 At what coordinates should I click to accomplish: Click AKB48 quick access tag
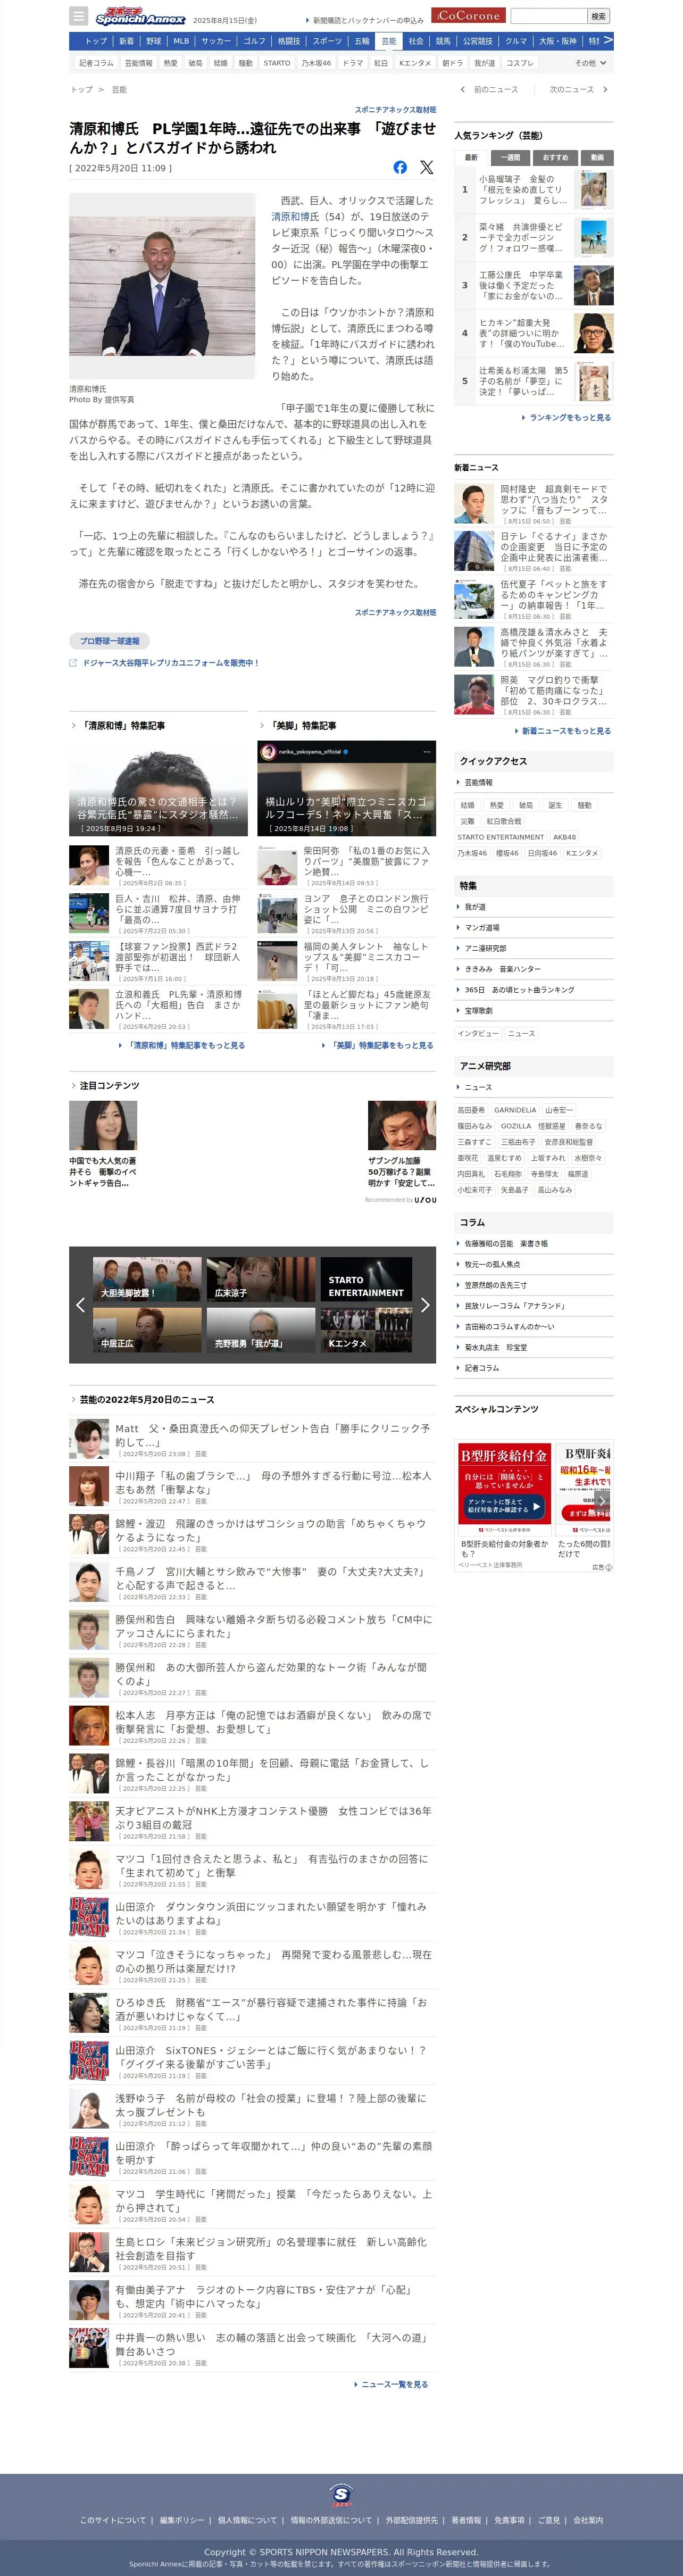pos(564,837)
